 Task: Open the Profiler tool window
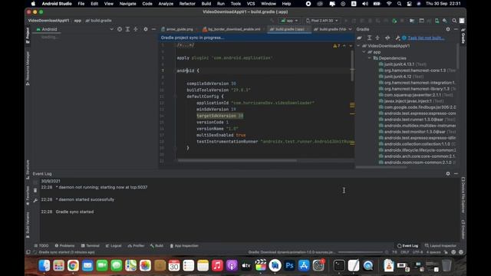tap(137, 246)
